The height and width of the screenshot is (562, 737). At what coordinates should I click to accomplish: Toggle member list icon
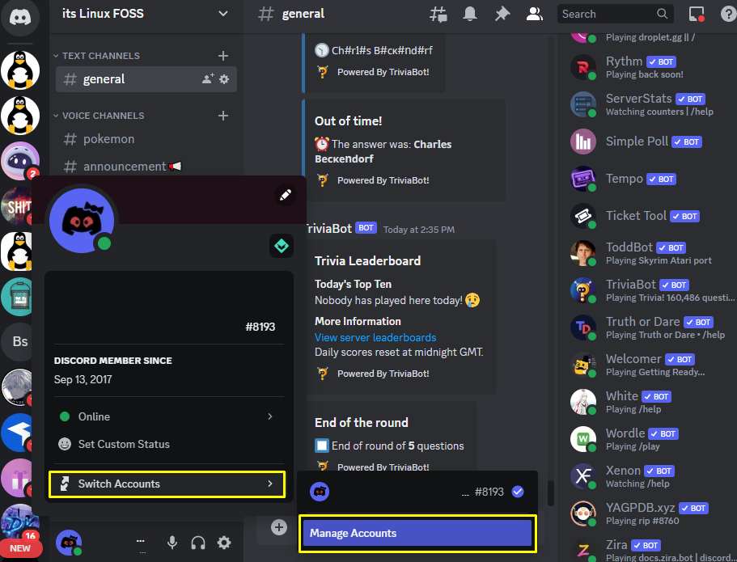(x=535, y=14)
